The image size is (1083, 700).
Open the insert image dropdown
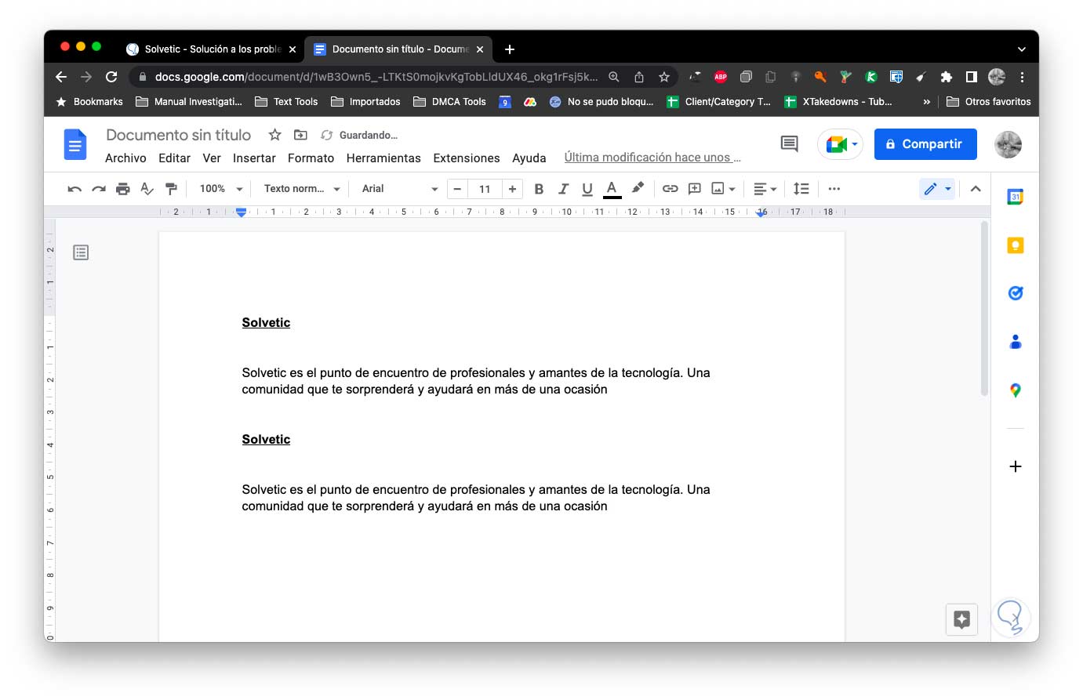723,189
